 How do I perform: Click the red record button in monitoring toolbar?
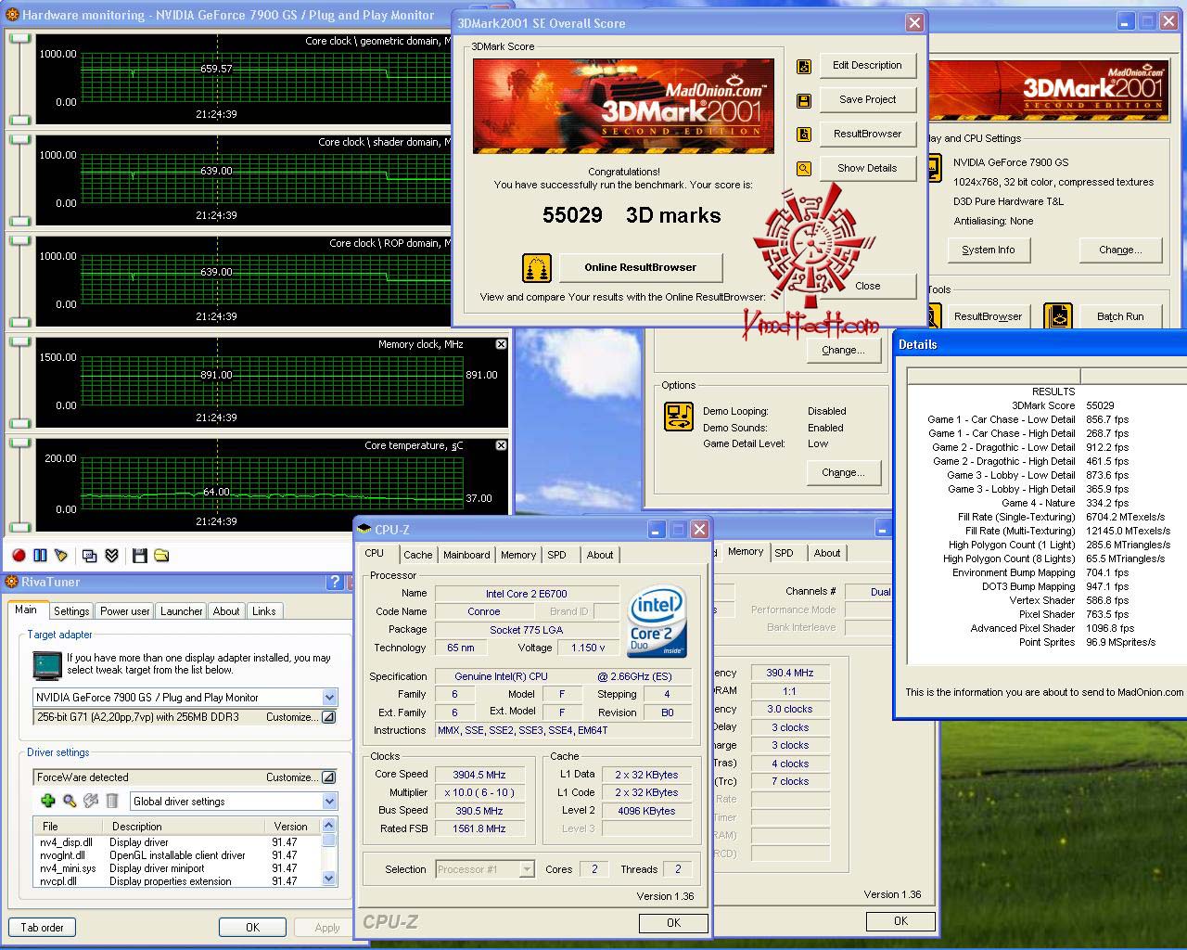point(19,555)
